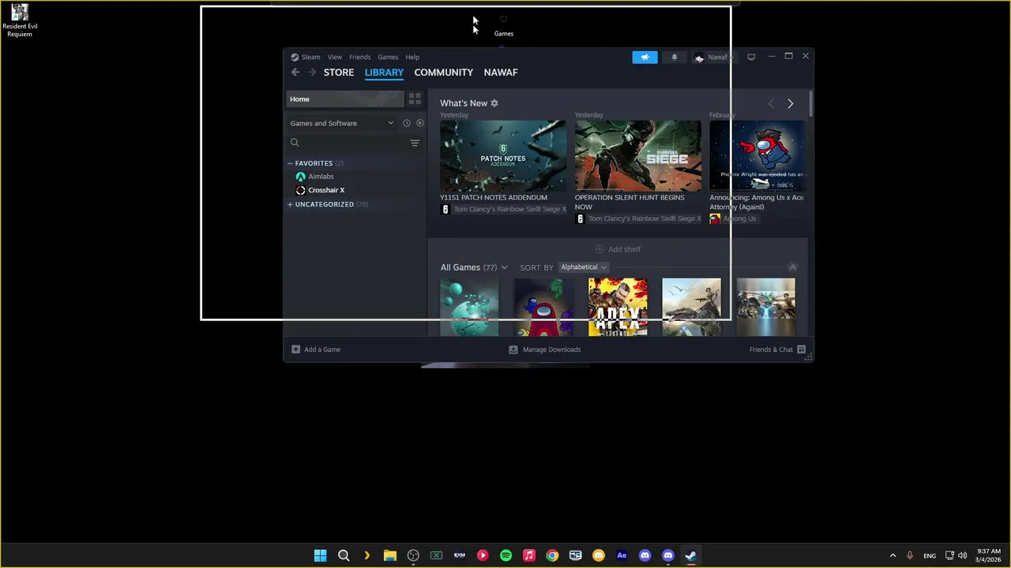This screenshot has height=568, width=1011.
Task: Go back with the Steam back arrow
Action: point(295,72)
